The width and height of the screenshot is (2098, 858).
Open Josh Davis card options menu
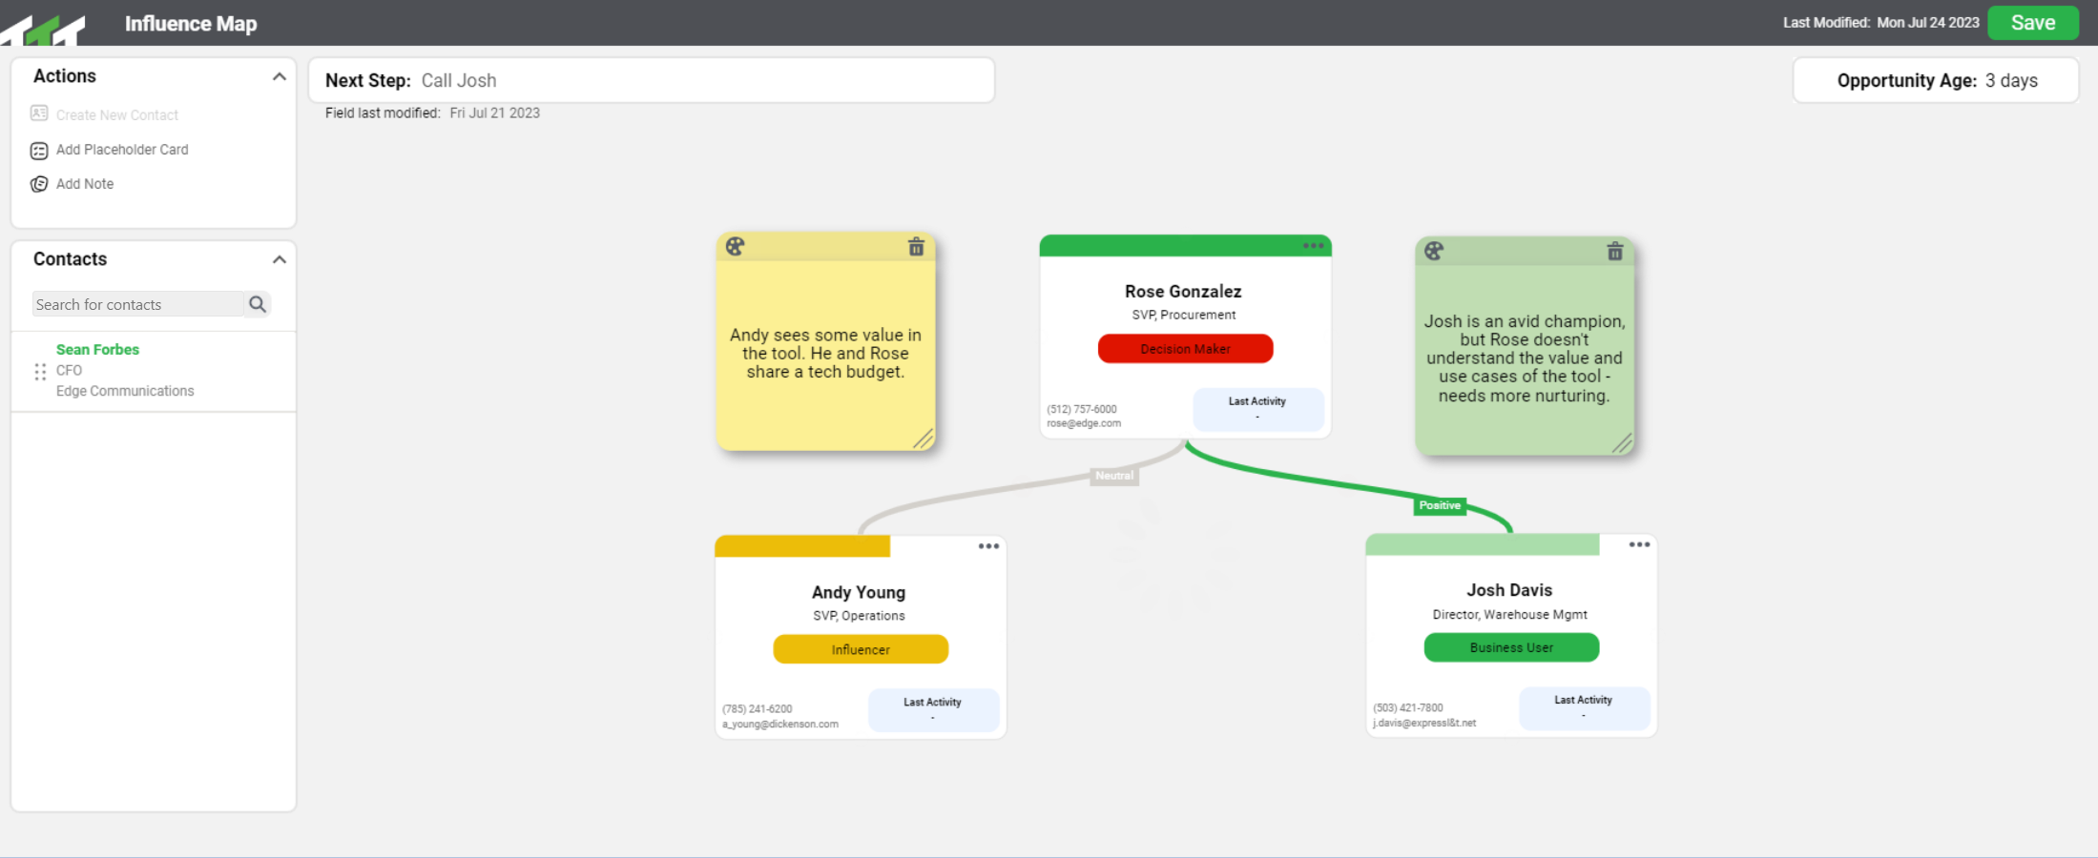(1639, 544)
